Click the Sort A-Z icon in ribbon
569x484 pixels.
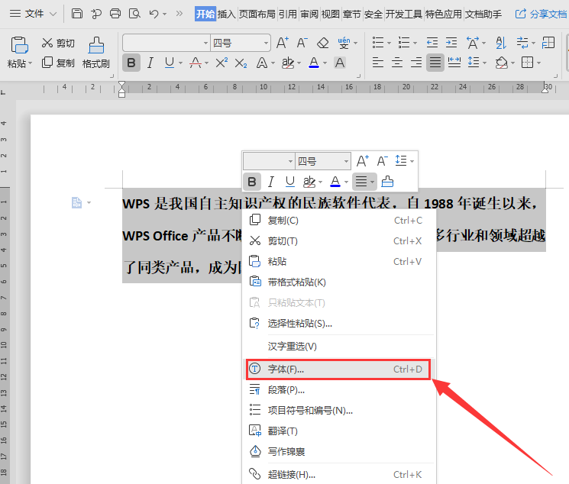501,43
